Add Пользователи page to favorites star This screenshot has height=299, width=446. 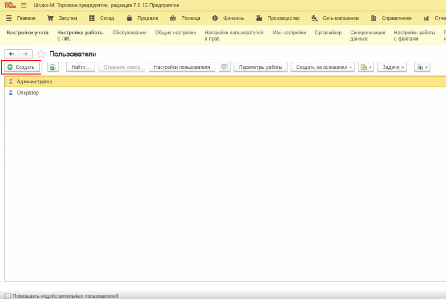tap(41, 54)
